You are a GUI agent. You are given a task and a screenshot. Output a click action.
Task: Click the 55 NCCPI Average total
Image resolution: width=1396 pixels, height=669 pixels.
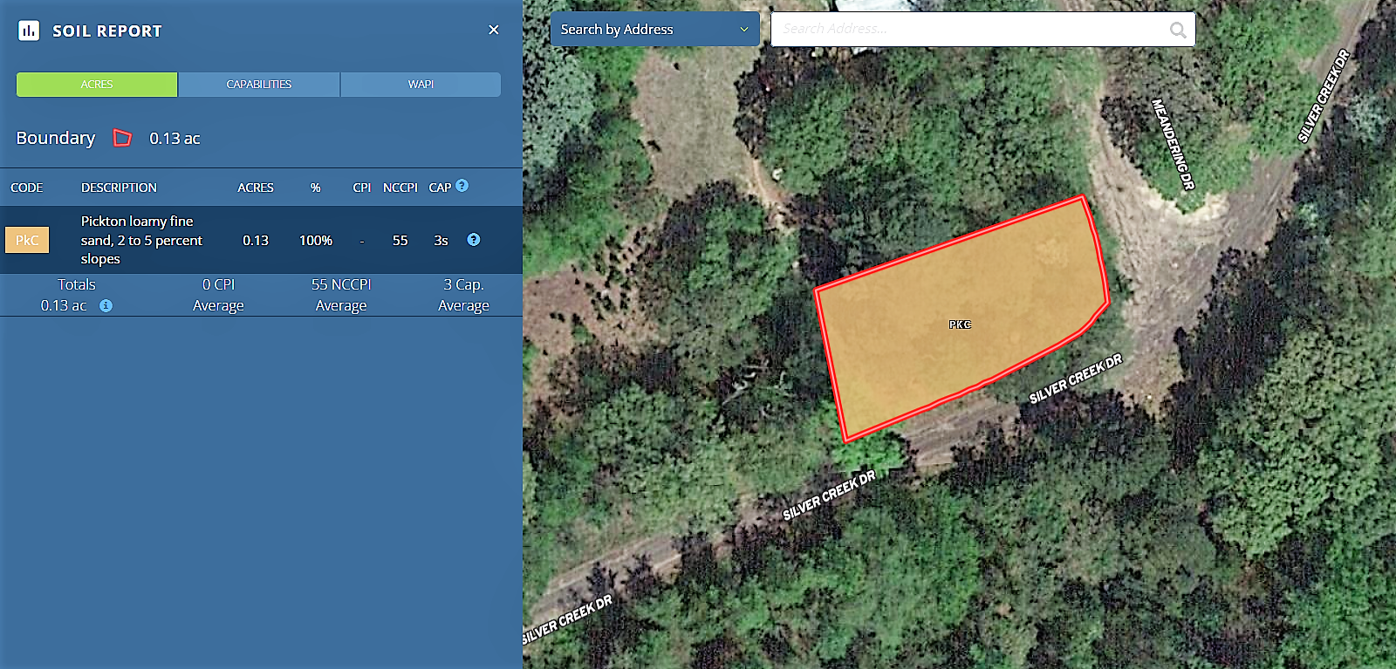[x=341, y=295]
